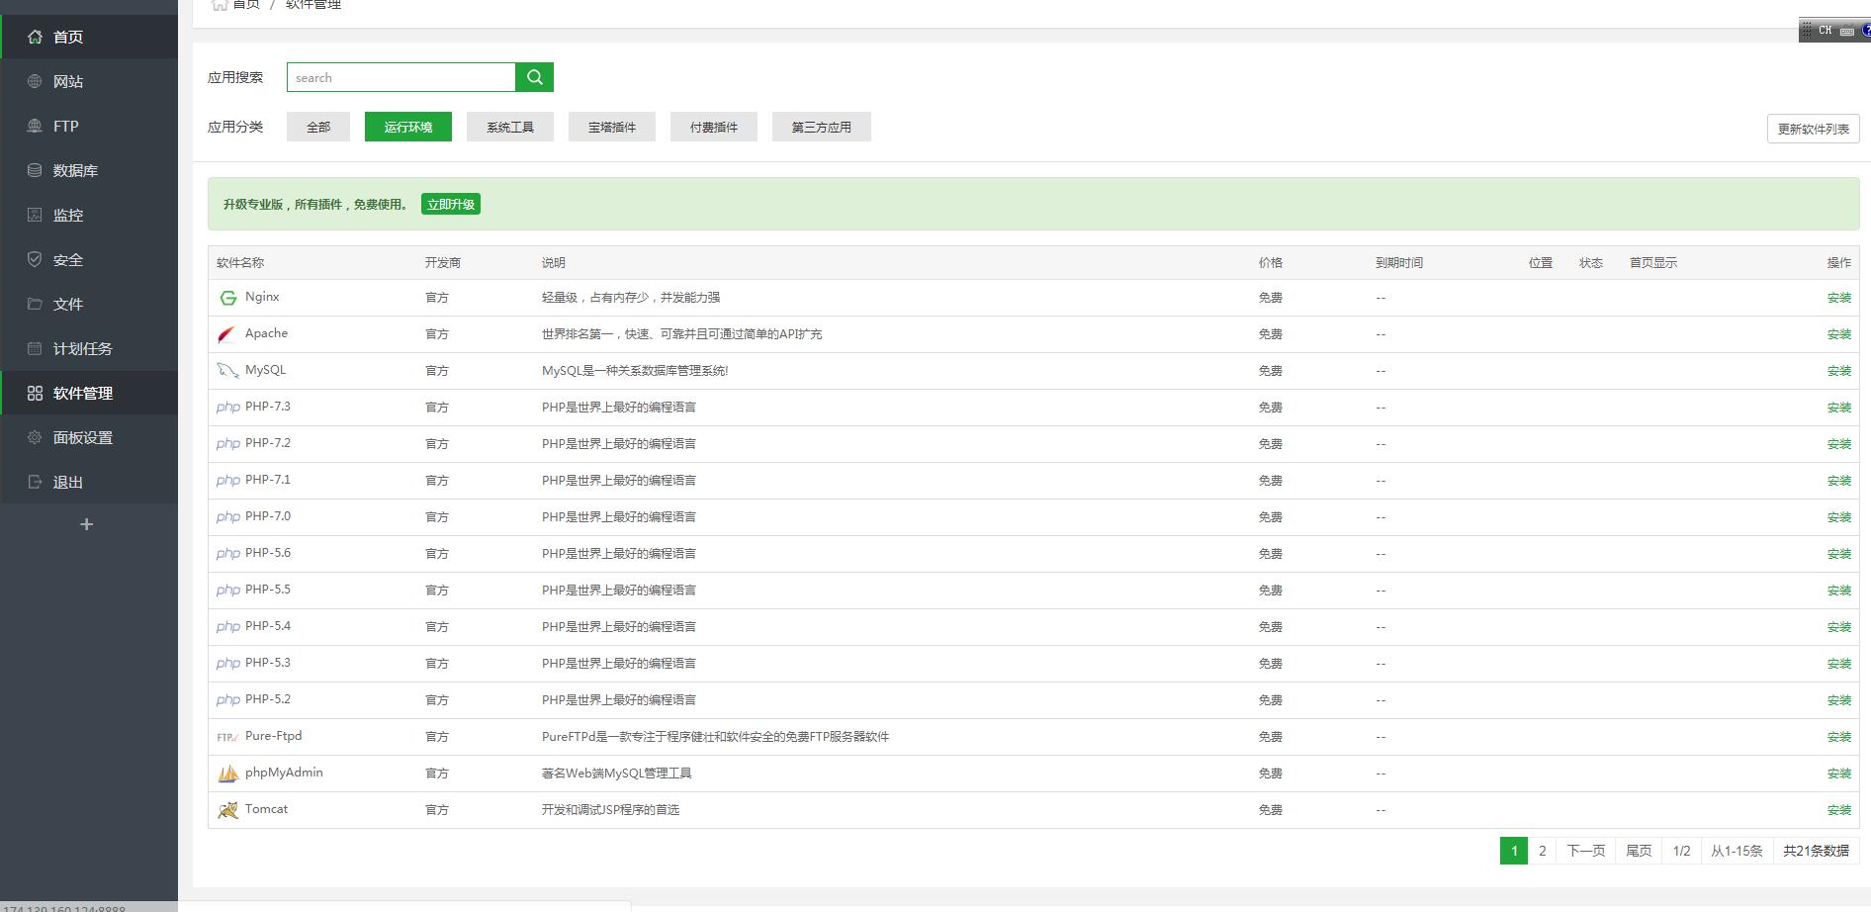This screenshot has width=1871, height=912.
Task: Click the Apache feather icon
Action: tap(227, 334)
